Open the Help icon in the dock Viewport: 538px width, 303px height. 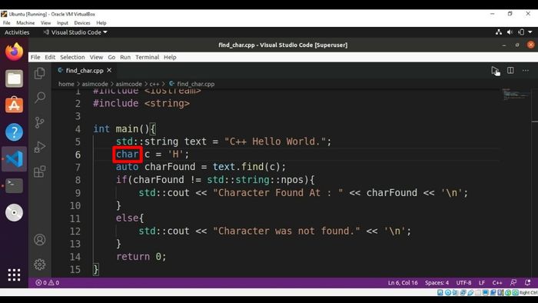[14, 132]
